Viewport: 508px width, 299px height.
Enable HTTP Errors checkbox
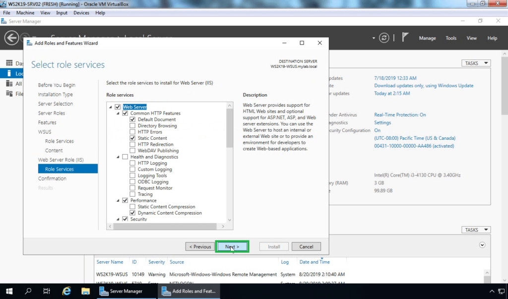132,132
